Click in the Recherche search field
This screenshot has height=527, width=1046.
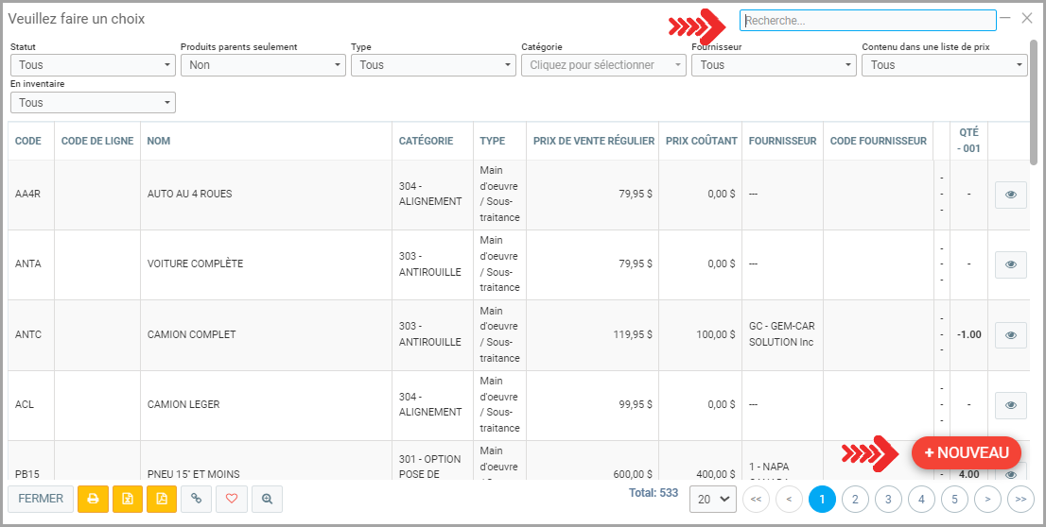point(867,21)
